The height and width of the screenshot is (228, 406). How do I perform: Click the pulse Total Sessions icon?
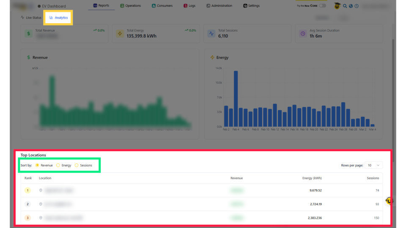tap(211, 33)
